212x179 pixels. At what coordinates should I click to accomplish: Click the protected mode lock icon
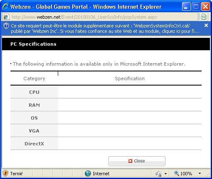(159, 174)
